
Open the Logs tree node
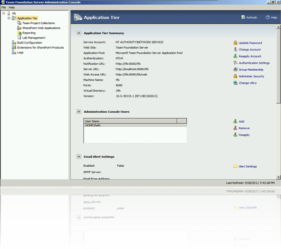click(20, 53)
